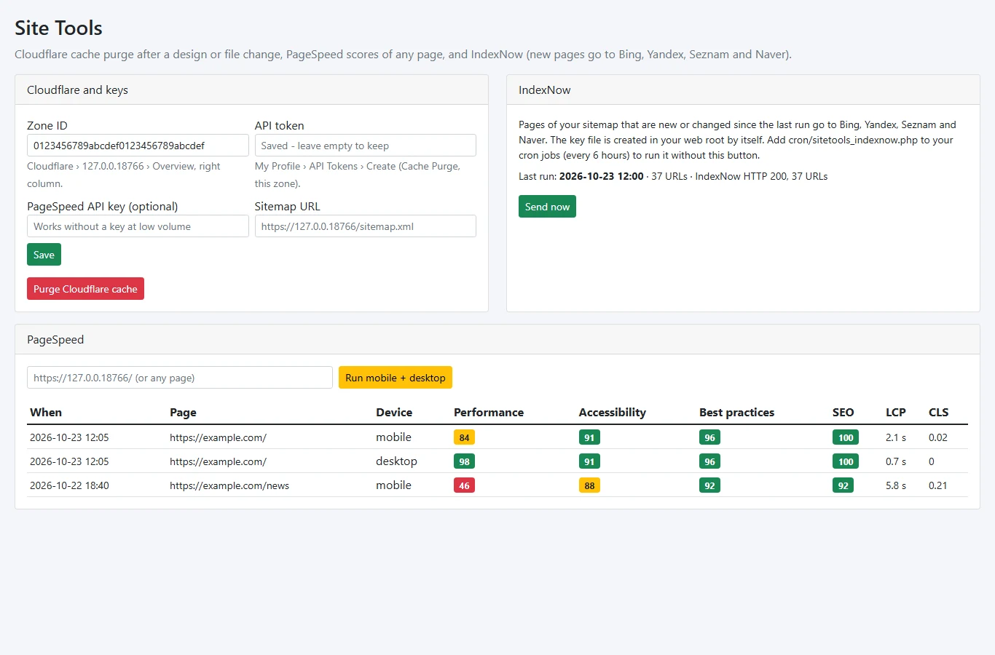Click the PageSpeed card header
Image resolution: width=995 pixels, height=655 pixels.
coord(497,339)
